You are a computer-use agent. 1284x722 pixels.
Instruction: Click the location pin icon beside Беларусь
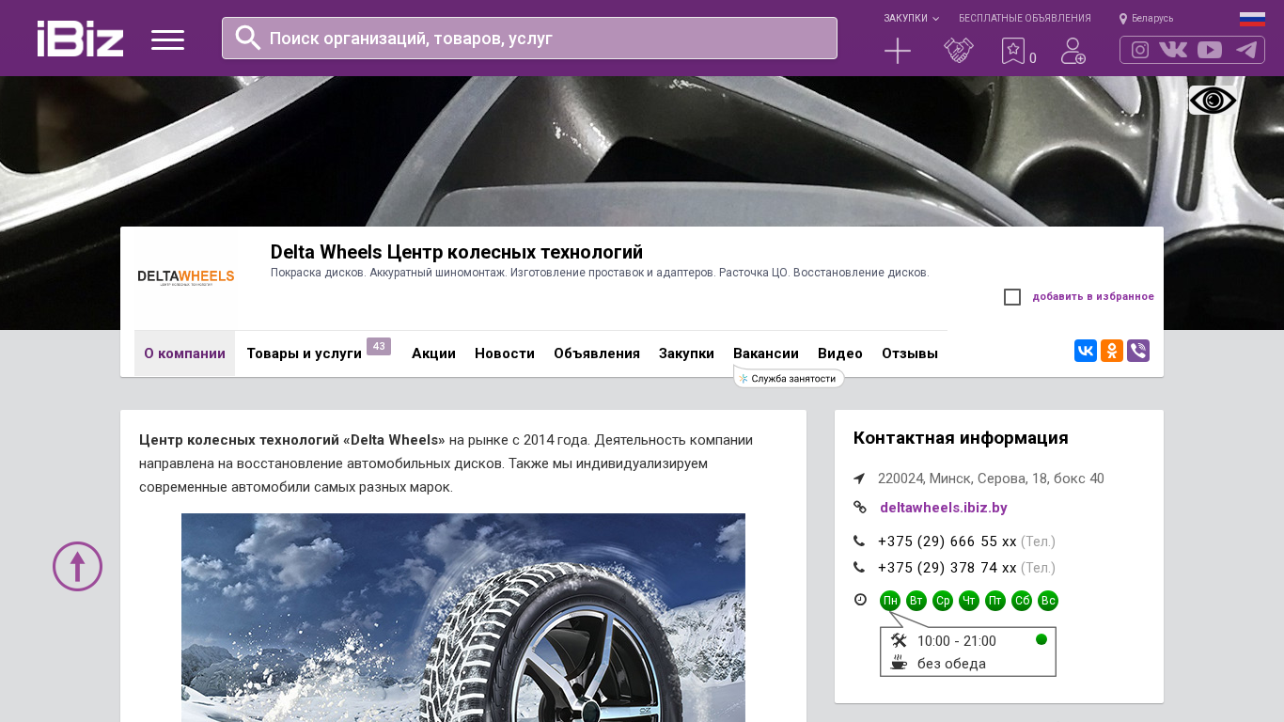pos(1123,19)
